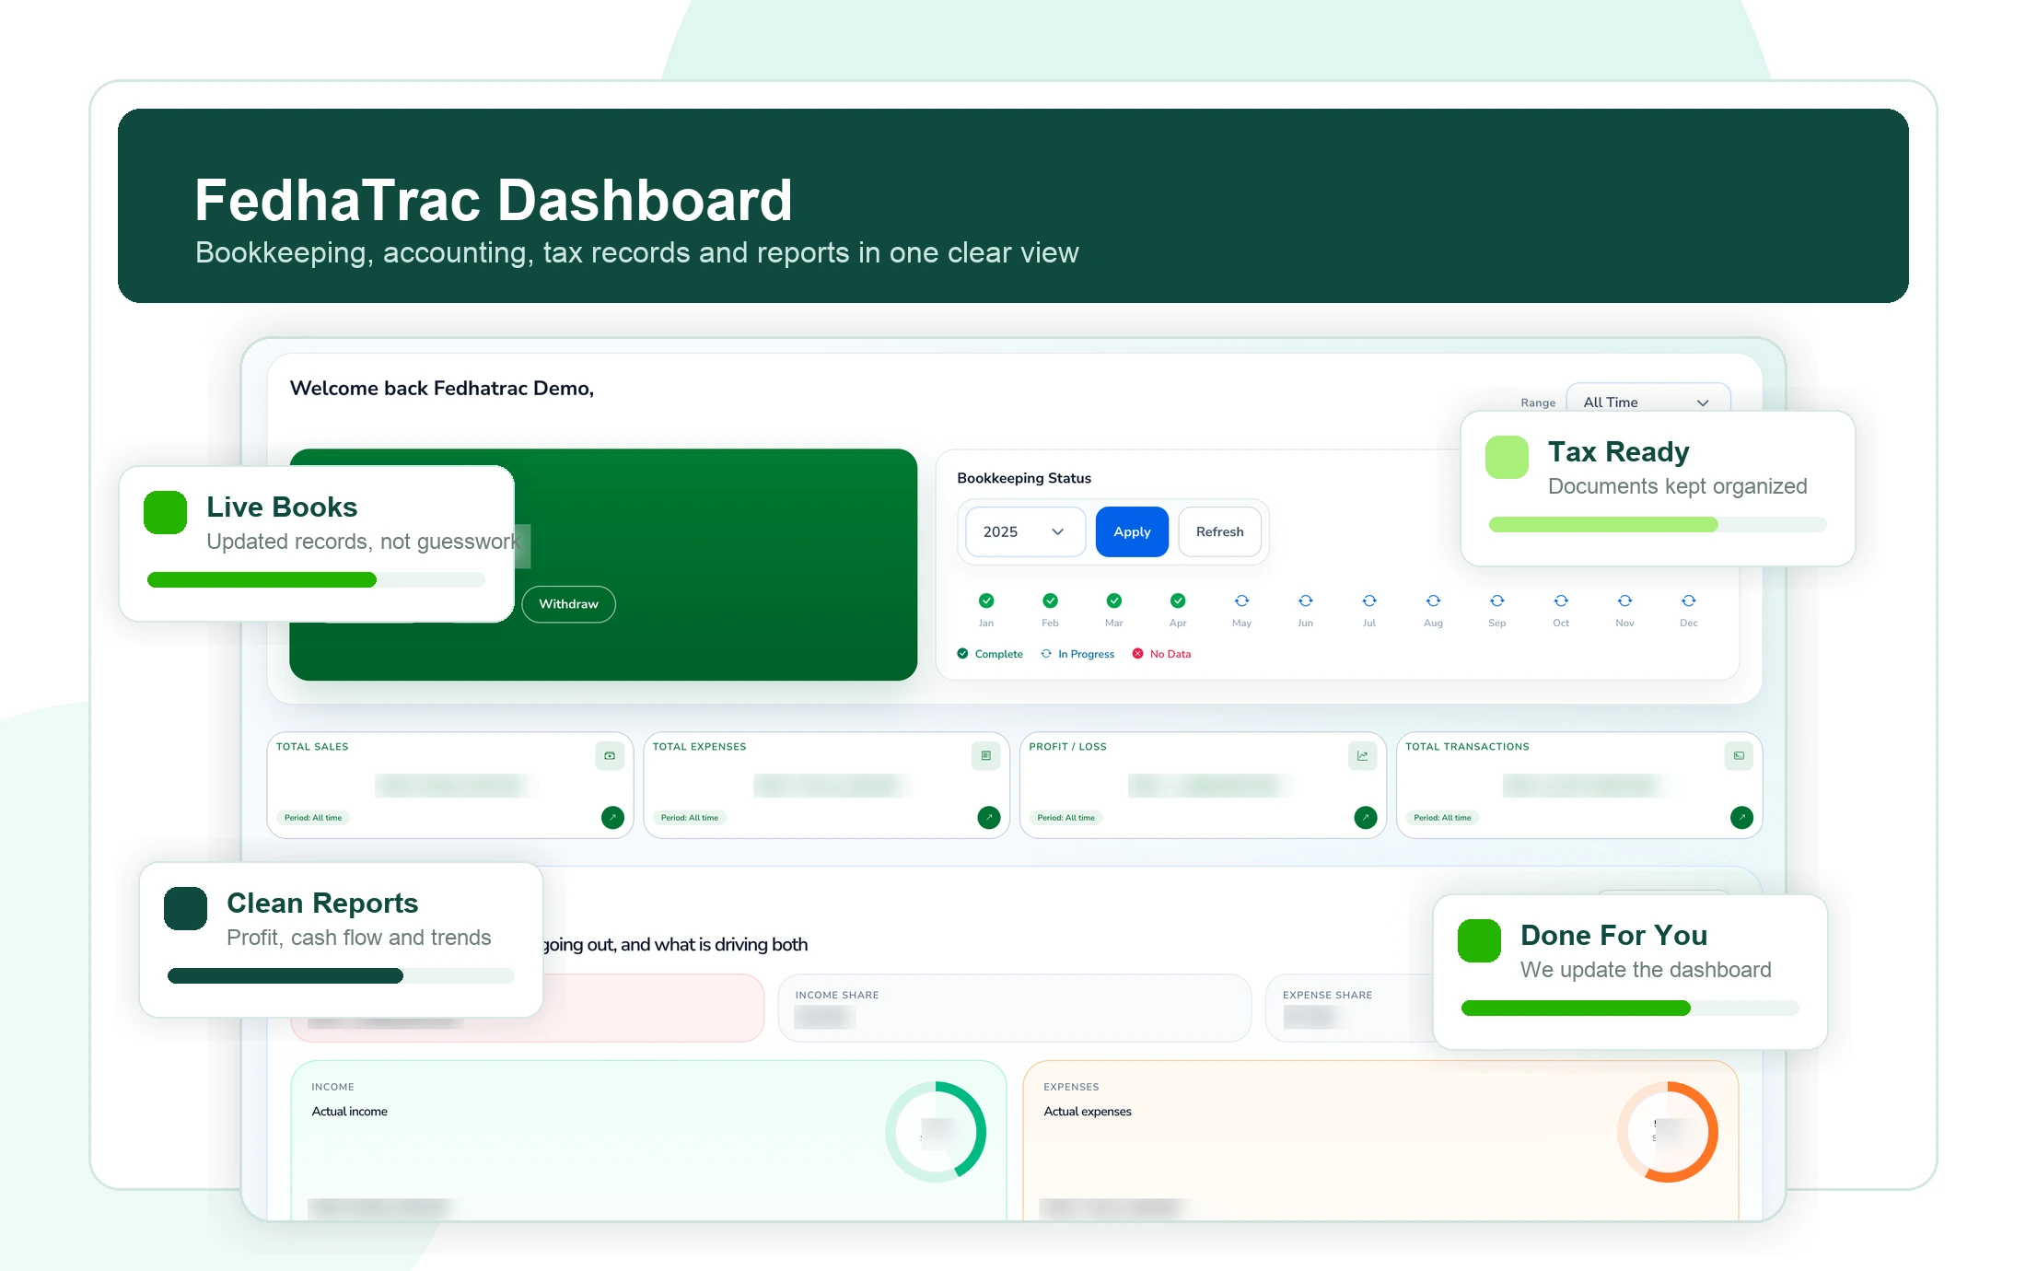Click the Withdraw button
The width and height of the screenshot is (2026, 1271).
(568, 604)
